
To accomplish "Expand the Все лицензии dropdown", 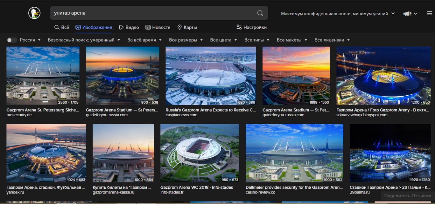I will [332, 40].
